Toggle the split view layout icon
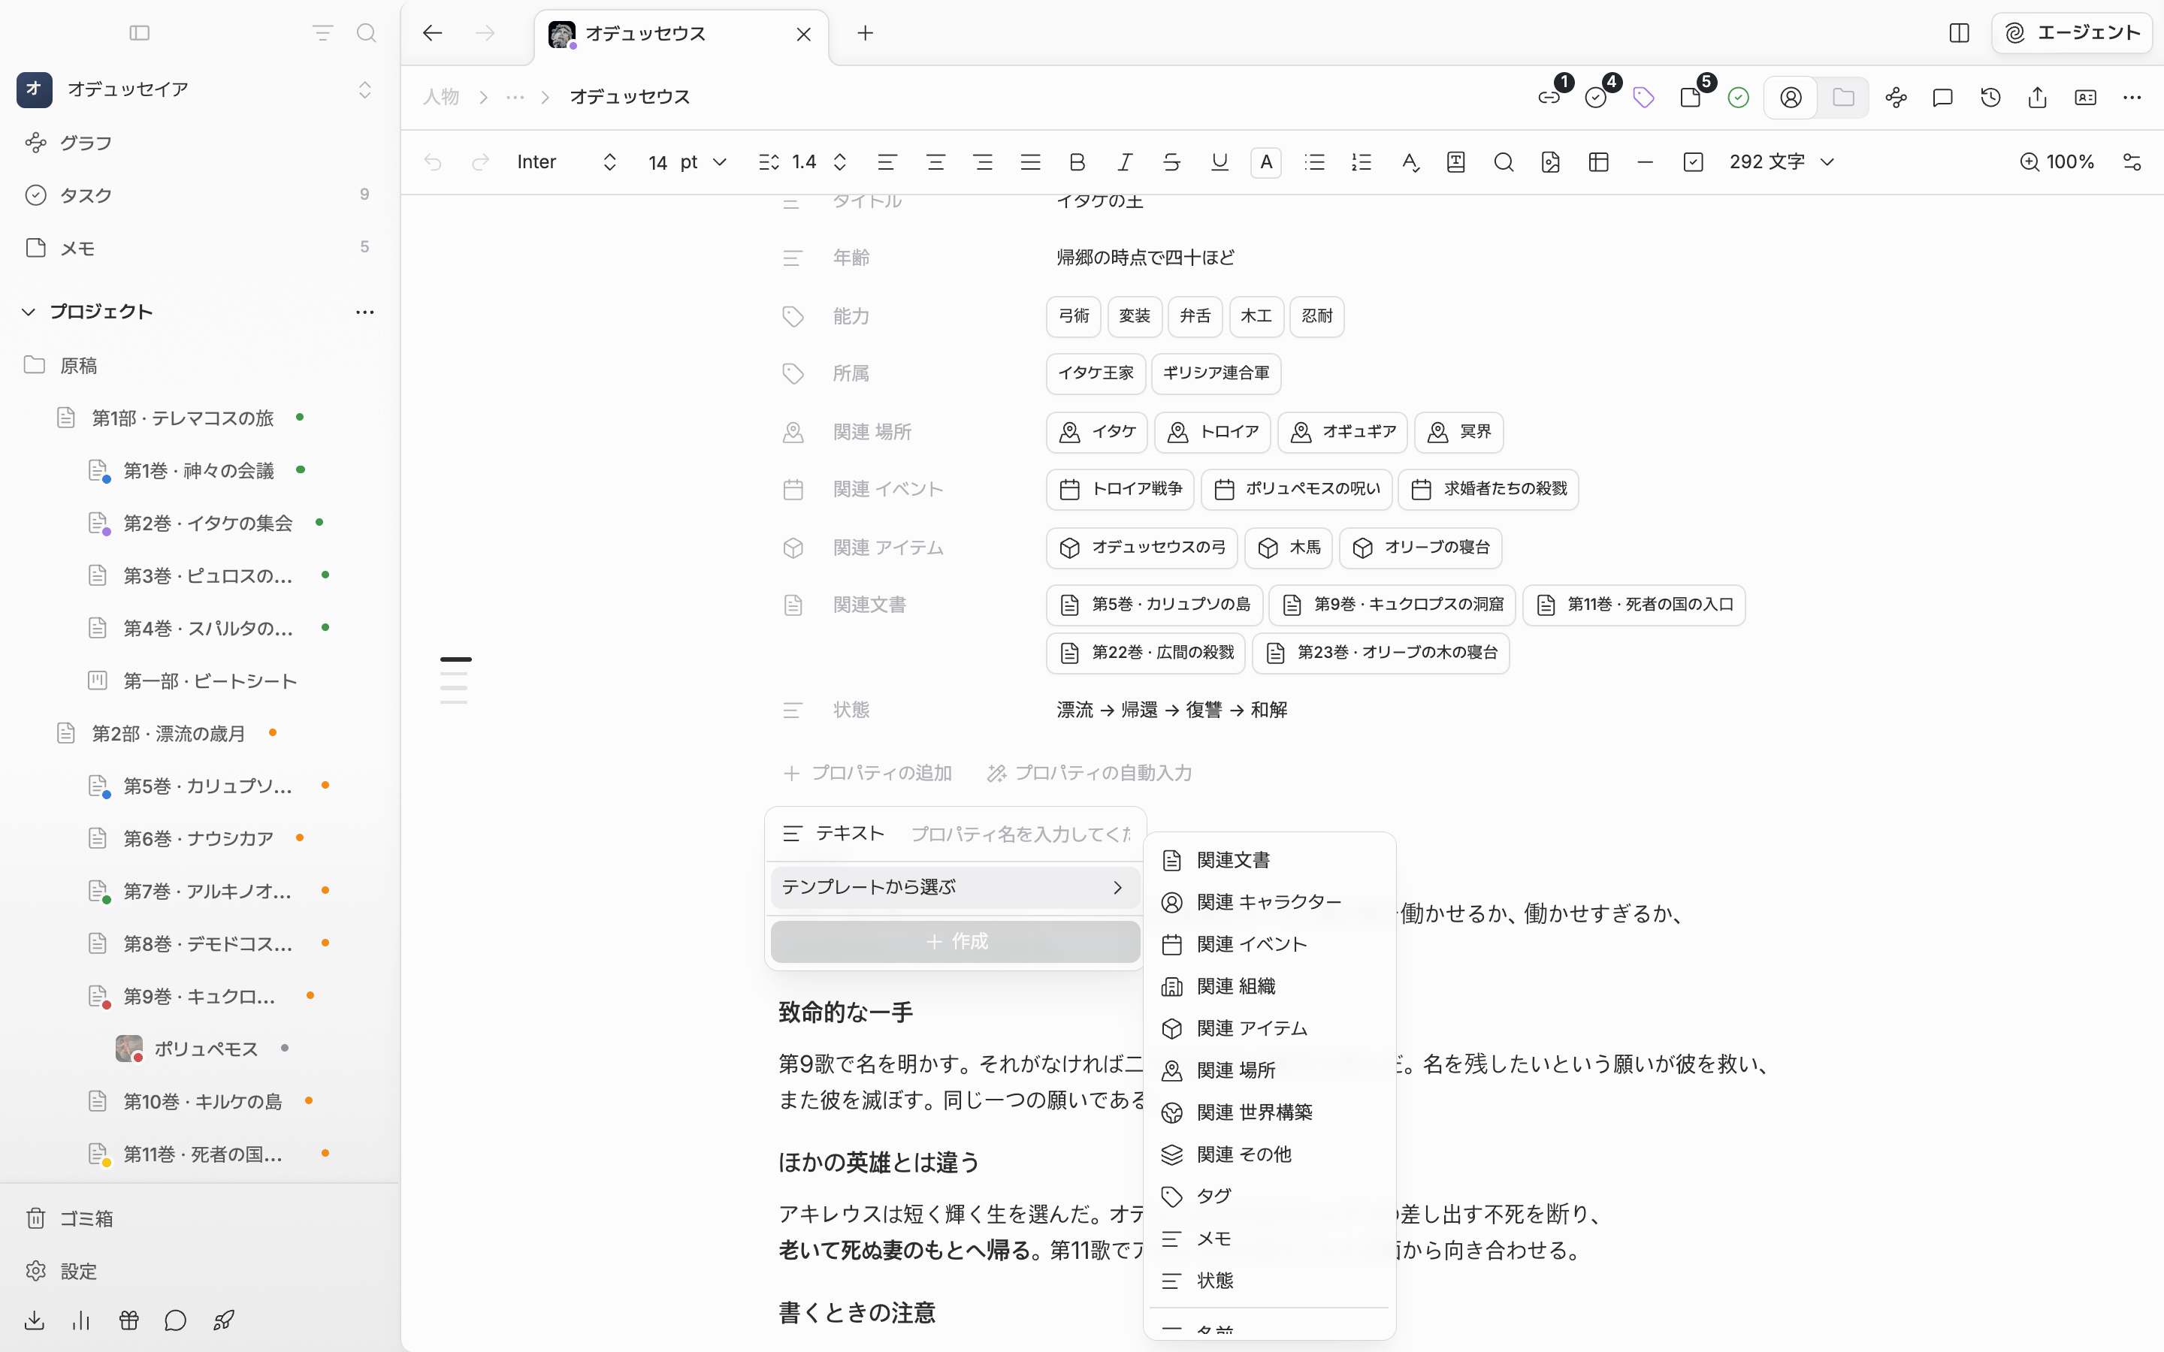Screen dimensions: 2164x1352 [1959, 33]
